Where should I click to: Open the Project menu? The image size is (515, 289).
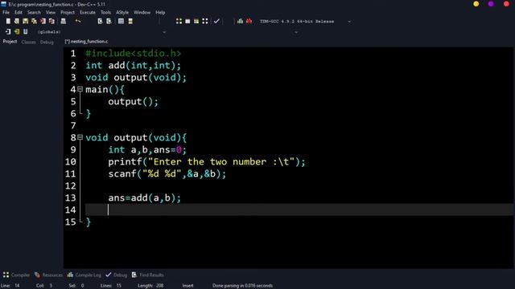(68, 13)
